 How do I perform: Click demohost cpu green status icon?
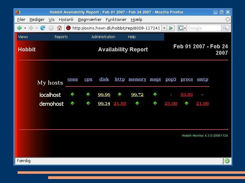point(88,103)
